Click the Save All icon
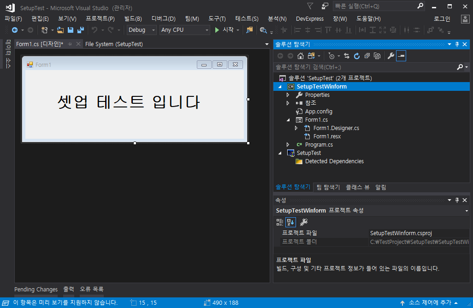 (81, 30)
